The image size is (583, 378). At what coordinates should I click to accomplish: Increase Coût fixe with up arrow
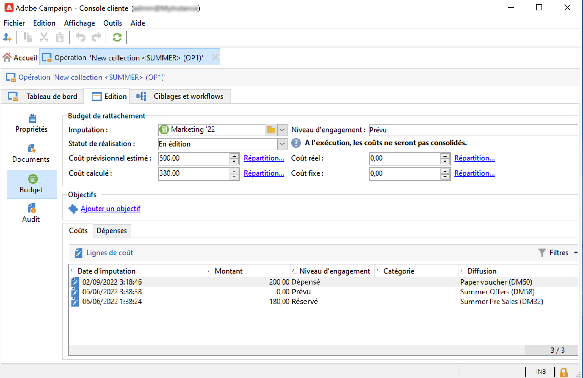coord(445,171)
